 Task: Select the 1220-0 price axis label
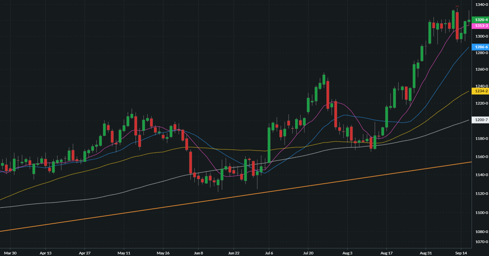point(481,103)
